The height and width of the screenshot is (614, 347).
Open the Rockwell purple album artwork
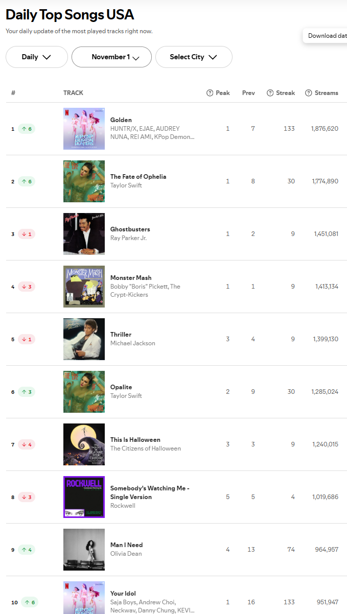click(84, 497)
